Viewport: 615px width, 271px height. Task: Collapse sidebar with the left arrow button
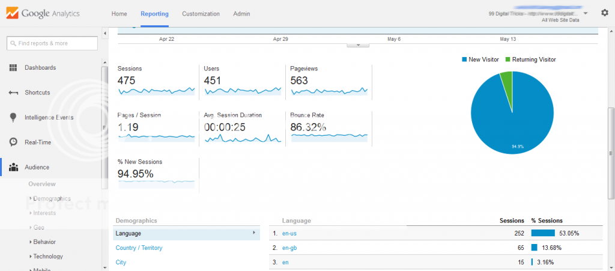tap(105, 34)
